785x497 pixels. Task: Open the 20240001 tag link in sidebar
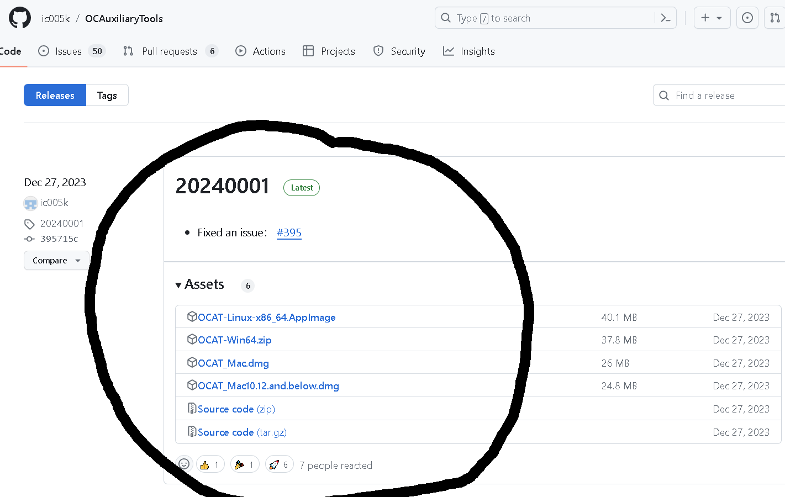(x=62, y=224)
